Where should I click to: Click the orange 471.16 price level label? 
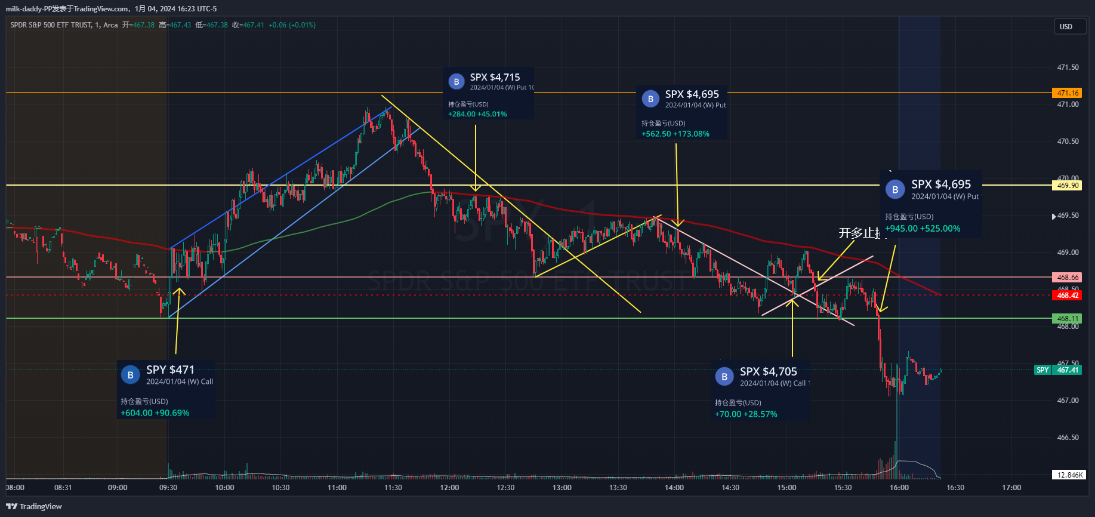point(1067,93)
